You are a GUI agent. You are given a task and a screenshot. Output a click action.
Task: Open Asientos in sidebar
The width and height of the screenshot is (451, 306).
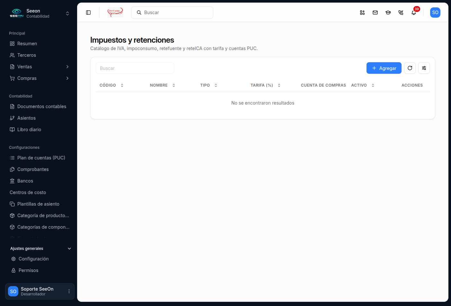coord(40,118)
